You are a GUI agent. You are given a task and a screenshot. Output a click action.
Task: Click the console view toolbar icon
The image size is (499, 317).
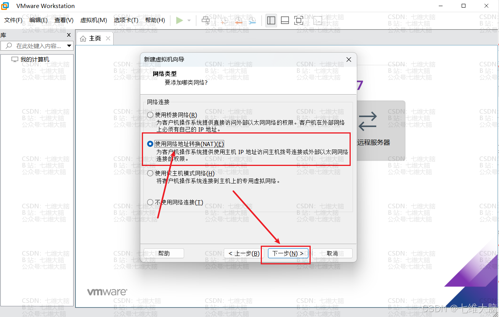click(x=317, y=20)
